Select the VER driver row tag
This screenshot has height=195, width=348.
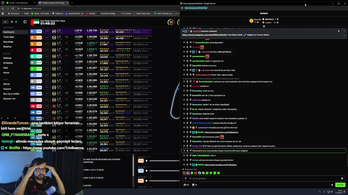tap(36, 31)
